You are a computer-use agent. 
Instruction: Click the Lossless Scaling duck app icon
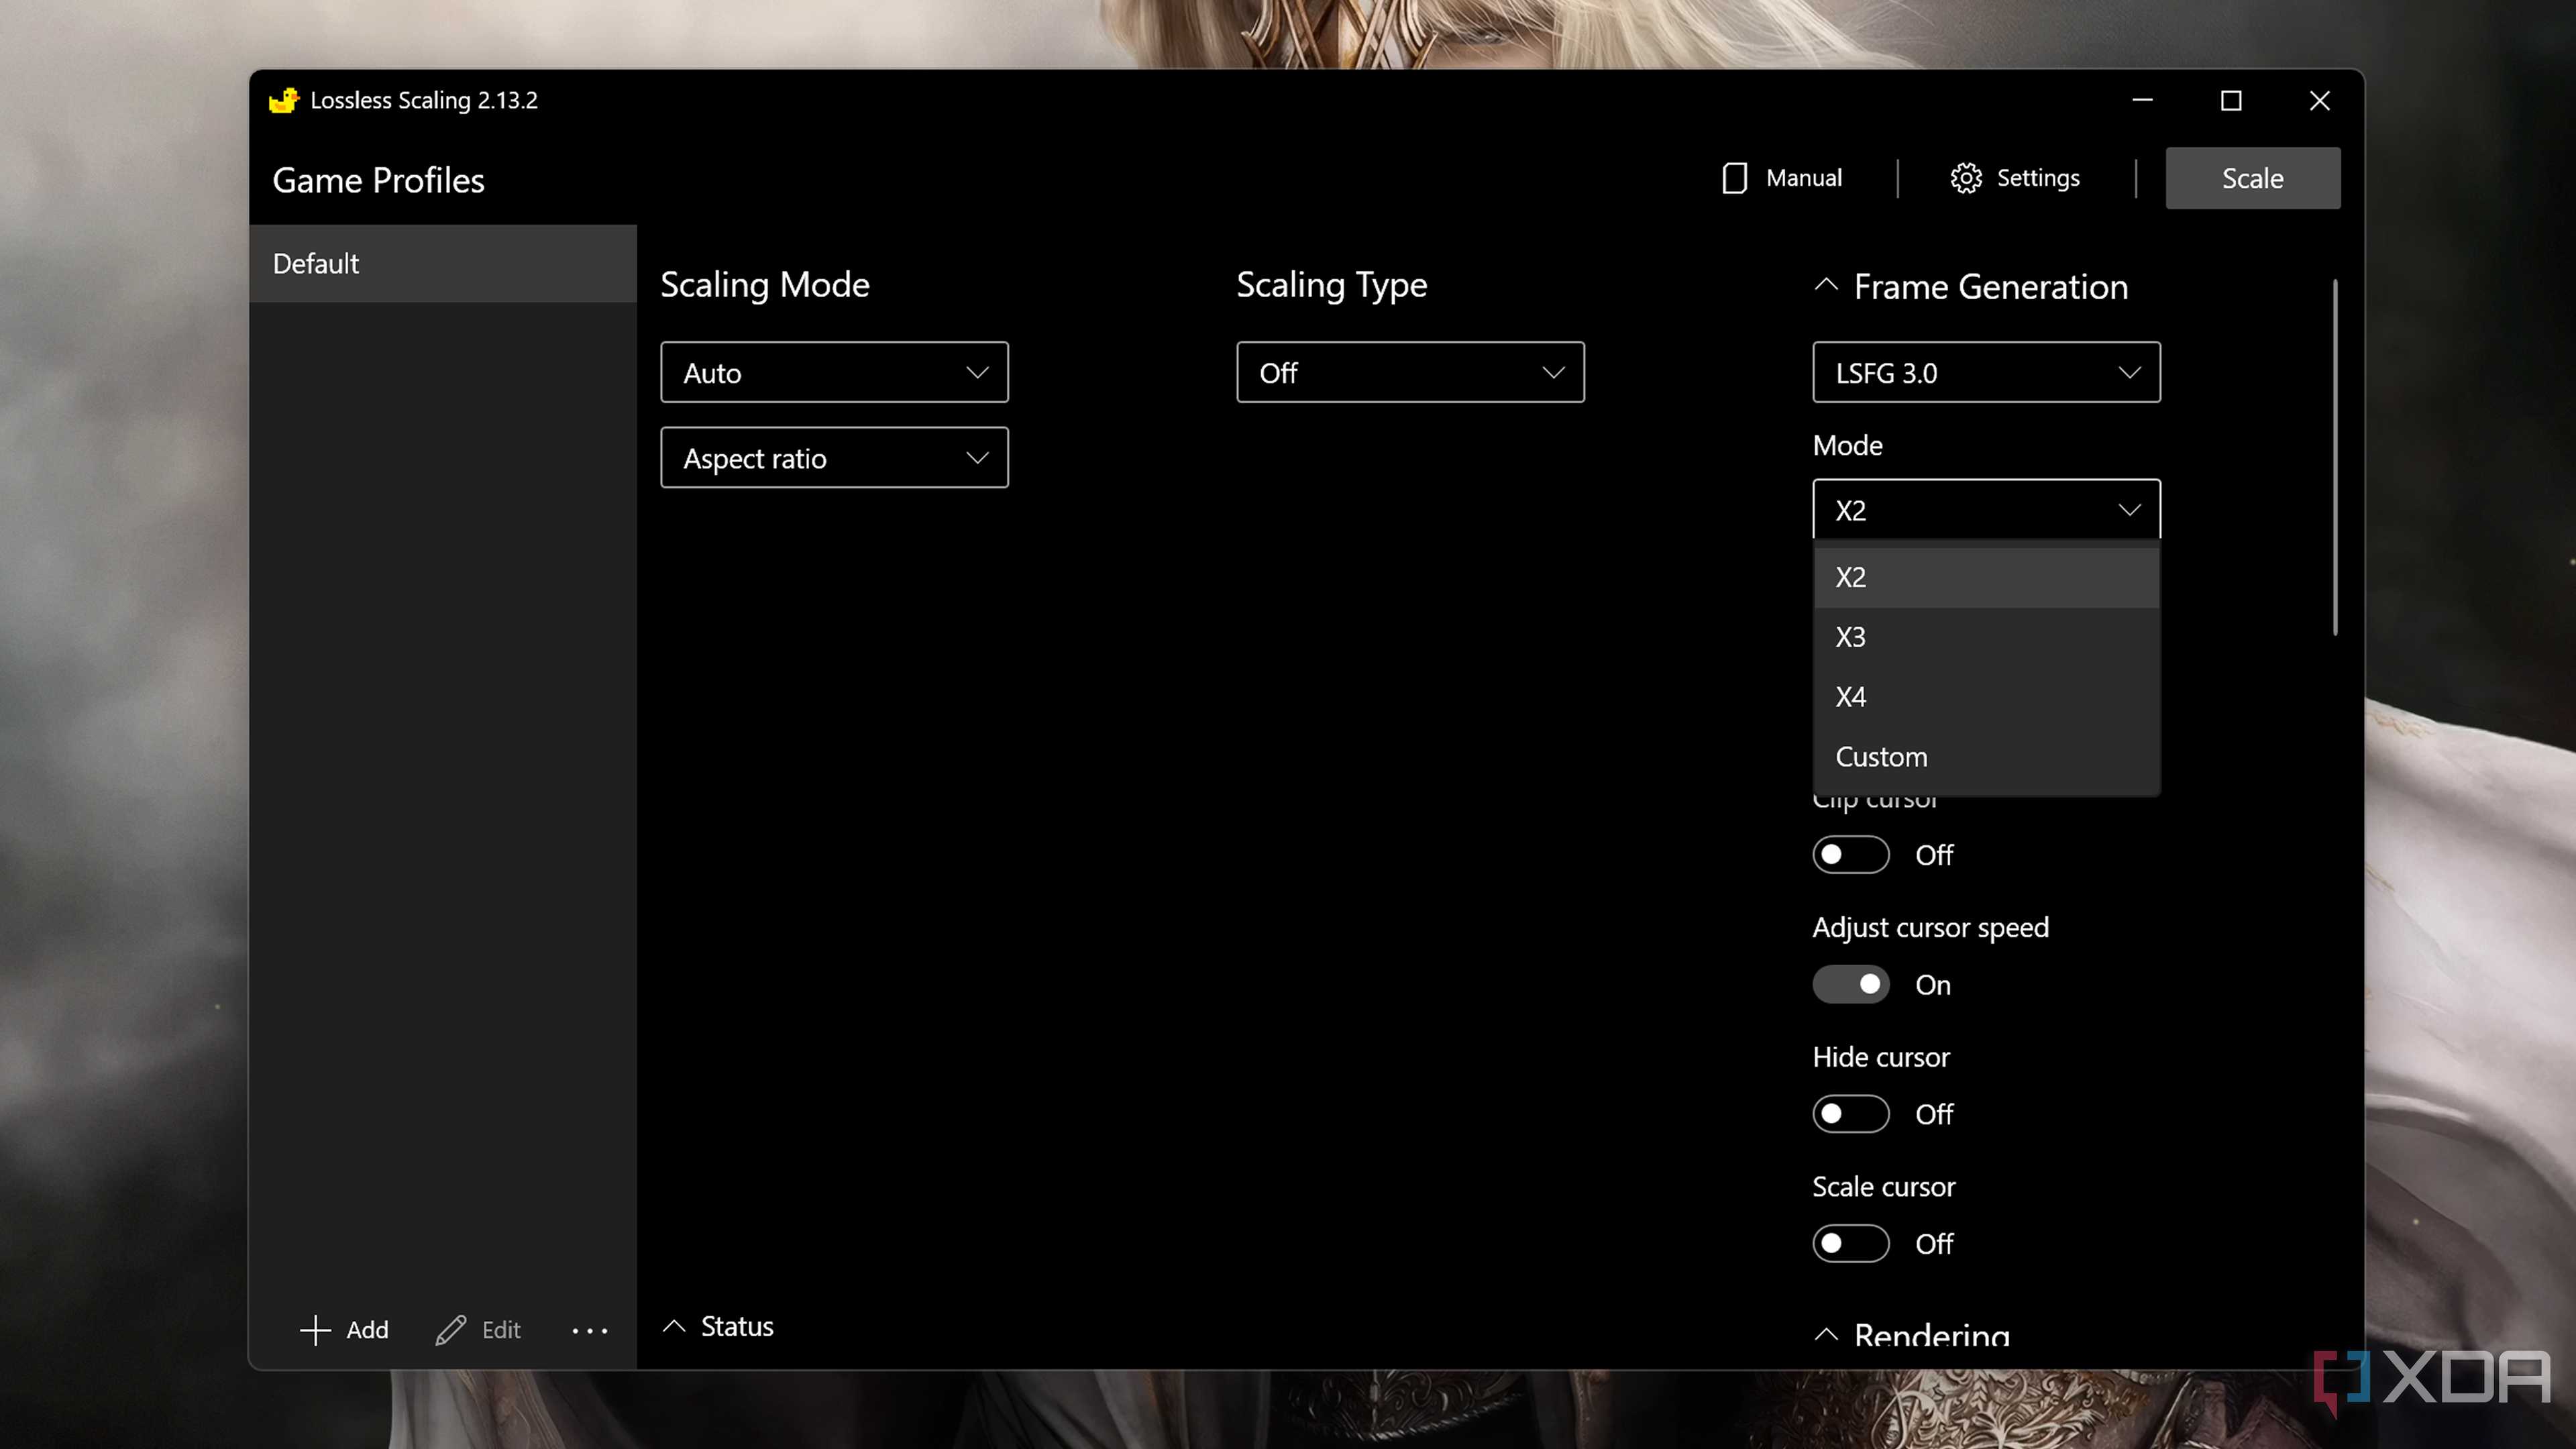click(284, 100)
